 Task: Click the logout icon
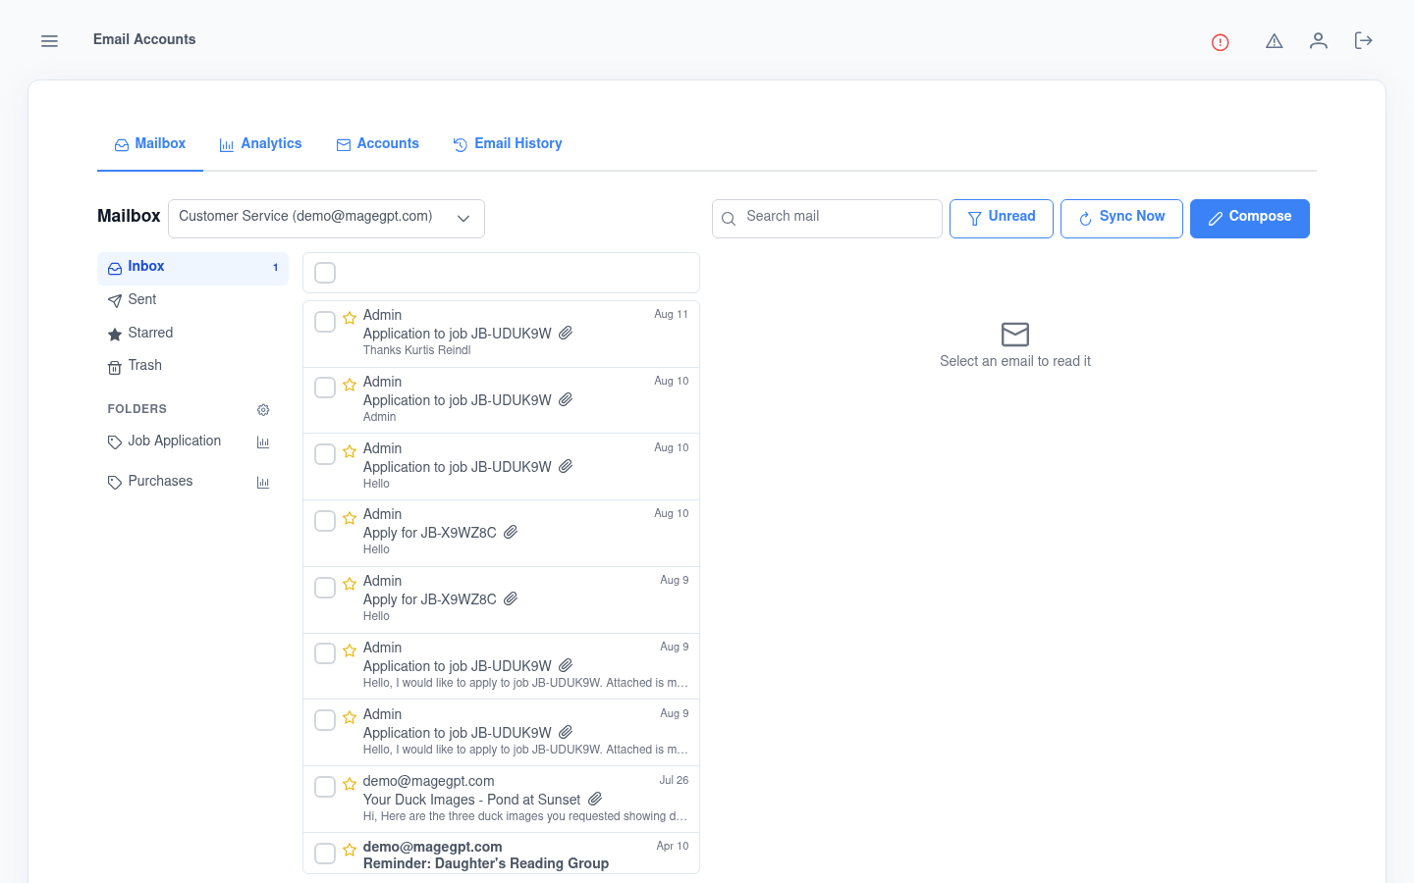tap(1363, 40)
